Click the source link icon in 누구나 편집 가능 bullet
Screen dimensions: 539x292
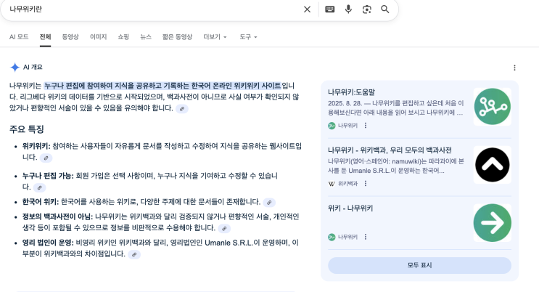(39, 187)
